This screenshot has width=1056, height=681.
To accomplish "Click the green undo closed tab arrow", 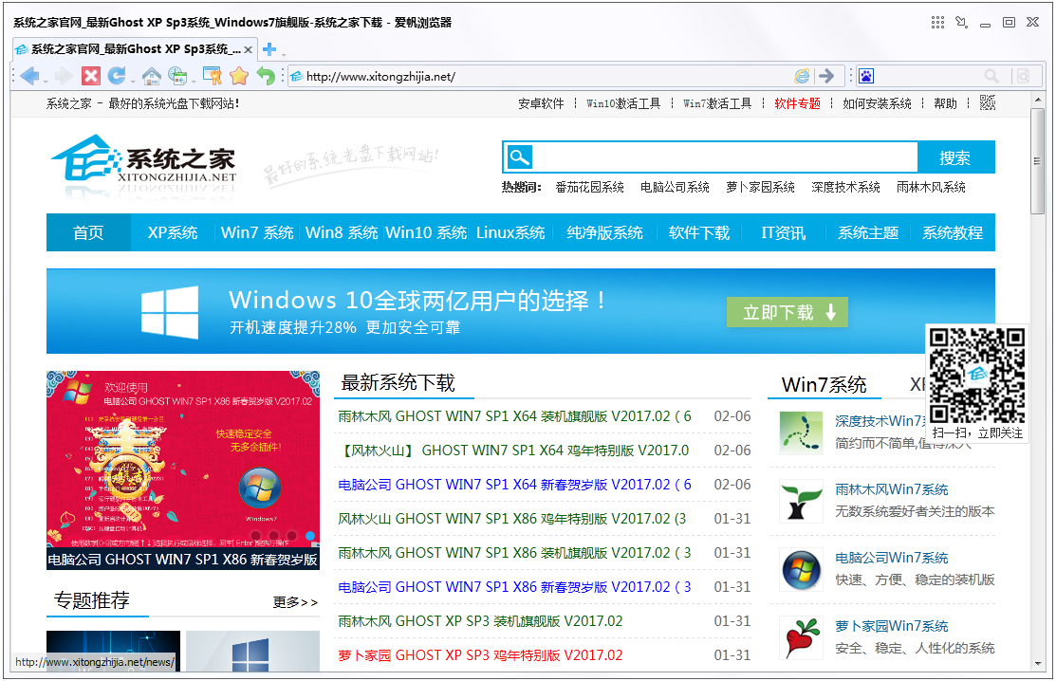I will pos(266,76).
